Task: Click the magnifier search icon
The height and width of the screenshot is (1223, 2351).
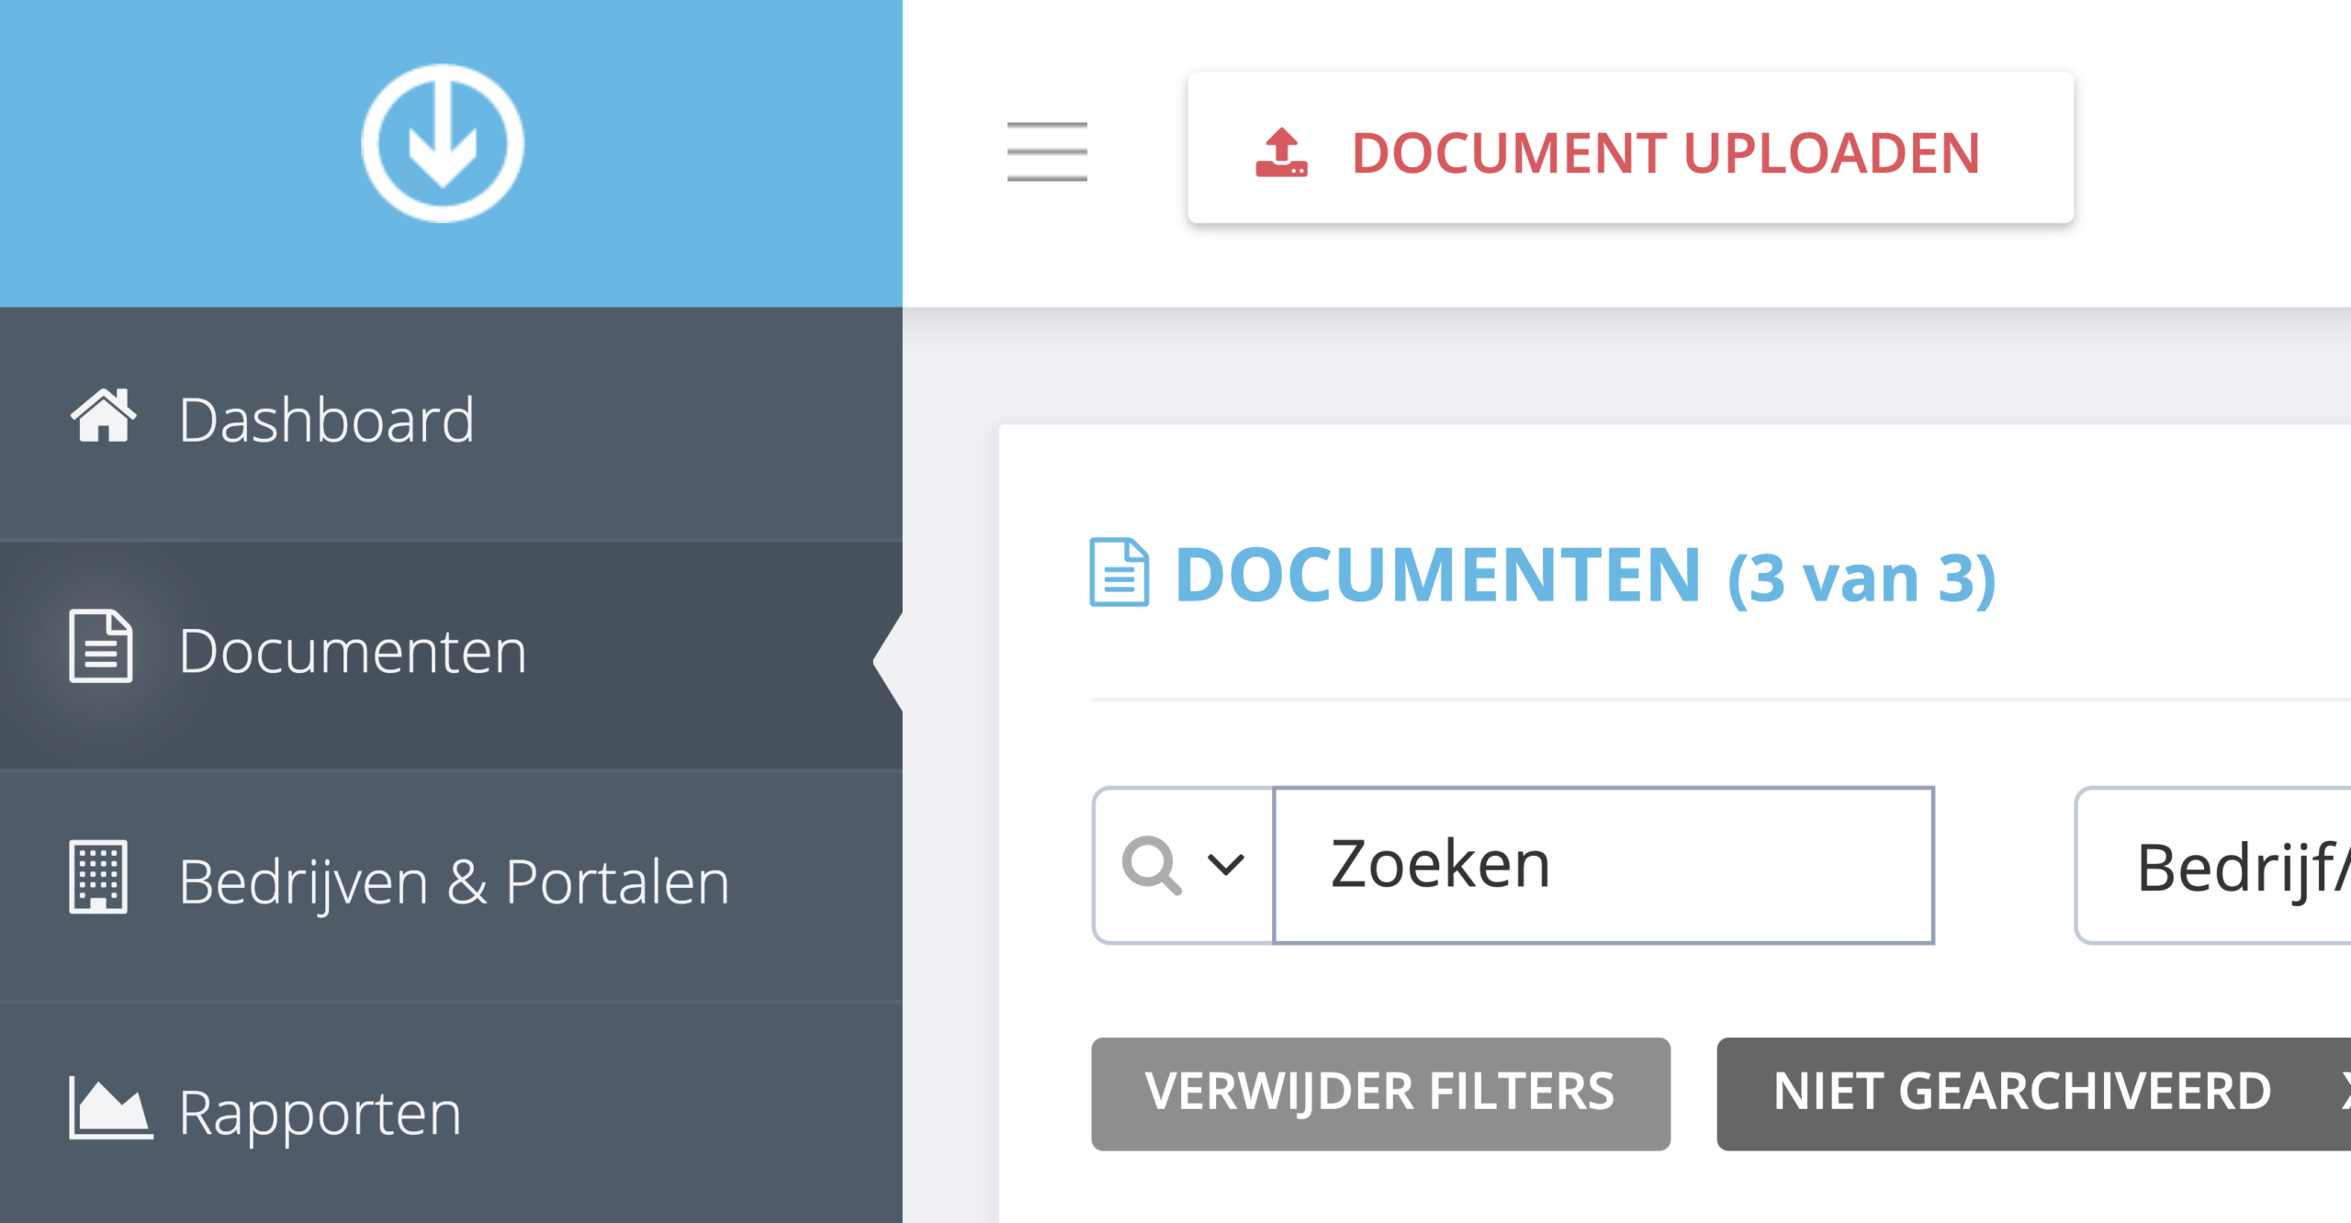Action: [x=1151, y=865]
